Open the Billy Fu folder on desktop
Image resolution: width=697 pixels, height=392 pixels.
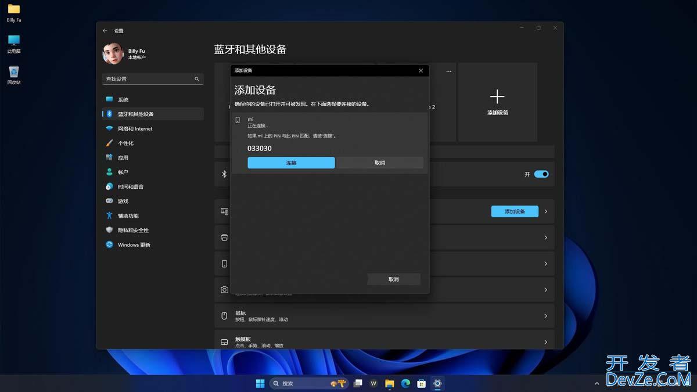click(14, 12)
